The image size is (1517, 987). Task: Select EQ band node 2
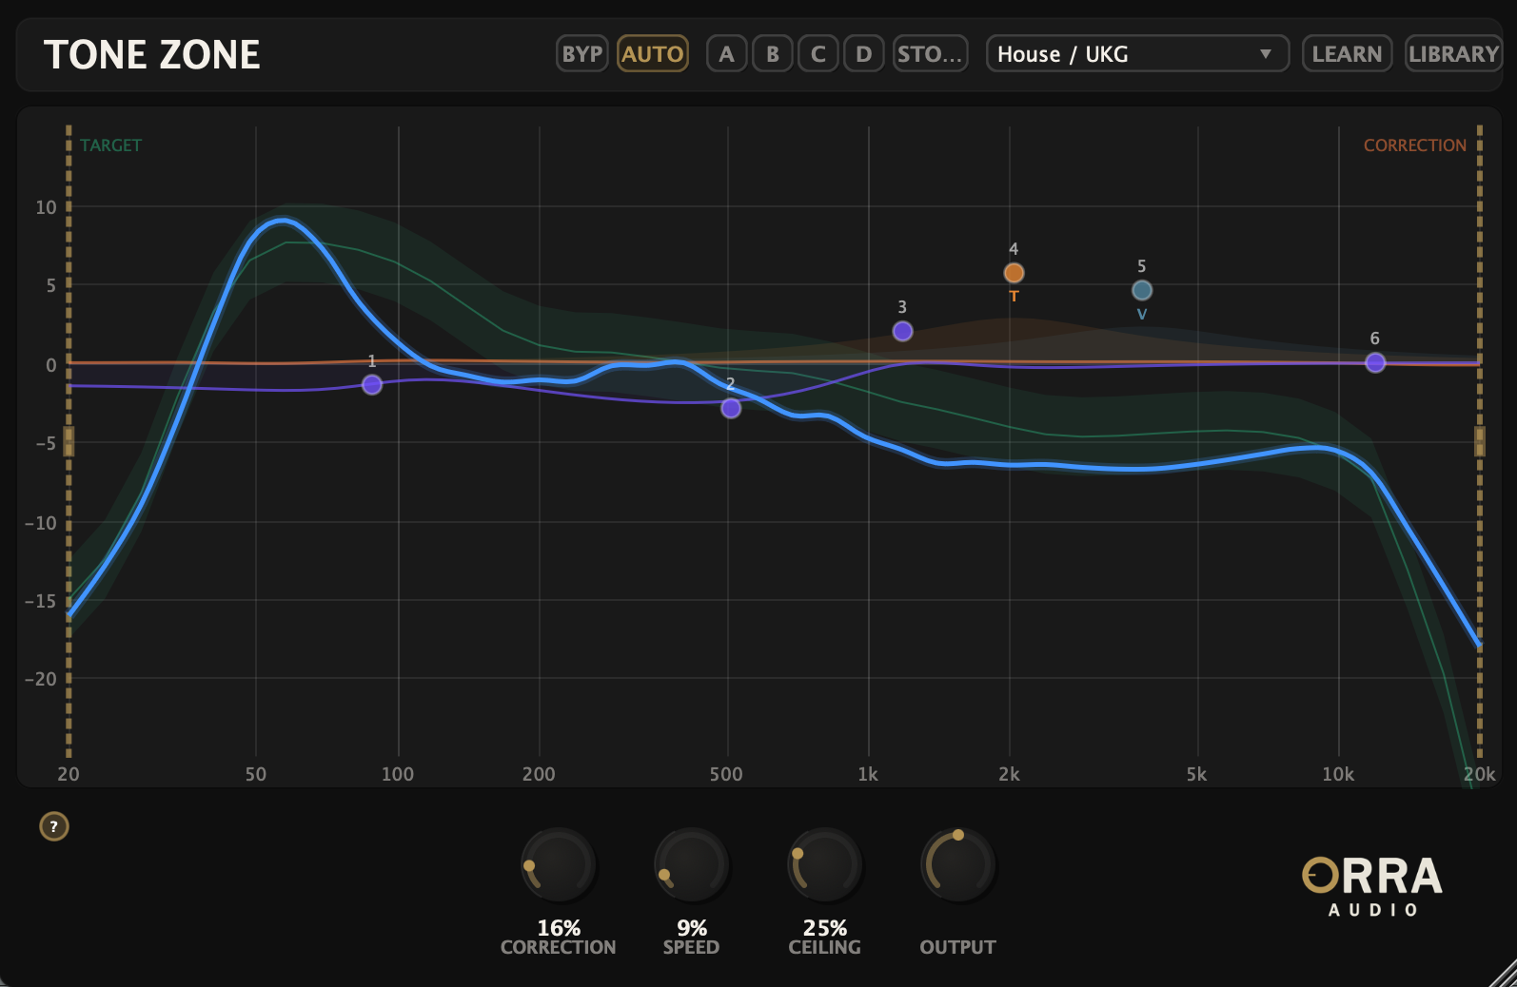pos(731,408)
